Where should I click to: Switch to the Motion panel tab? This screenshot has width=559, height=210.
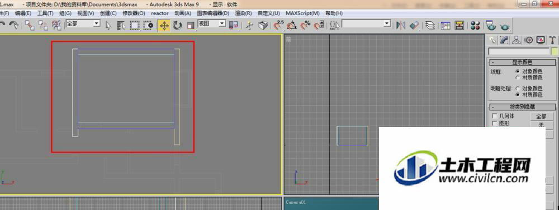click(529, 40)
